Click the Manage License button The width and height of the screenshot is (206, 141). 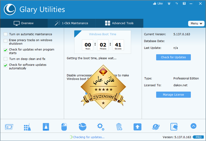173,94
